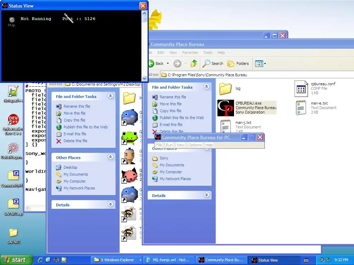The width and height of the screenshot is (354, 265).
Task: Click the Start button
Action: (16, 260)
